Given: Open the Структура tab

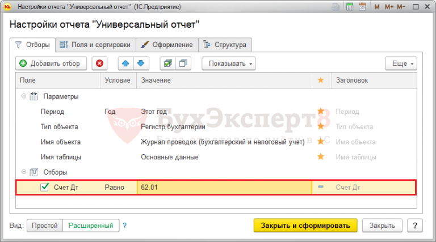Looking at the screenshot, I should pos(225,45).
